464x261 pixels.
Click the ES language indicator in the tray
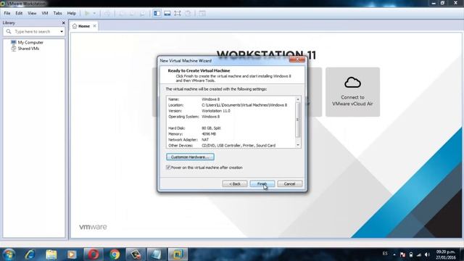[x=385, y=254]
